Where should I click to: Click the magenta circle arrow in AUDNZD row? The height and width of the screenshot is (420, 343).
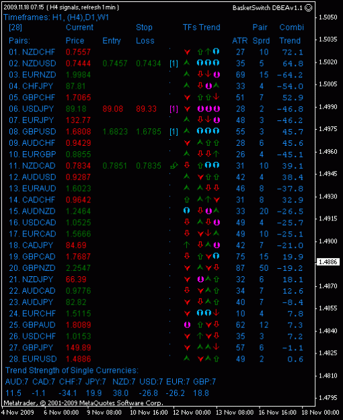208,211
